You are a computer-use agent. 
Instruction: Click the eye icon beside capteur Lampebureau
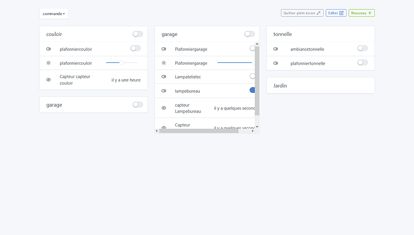point(164,108)
